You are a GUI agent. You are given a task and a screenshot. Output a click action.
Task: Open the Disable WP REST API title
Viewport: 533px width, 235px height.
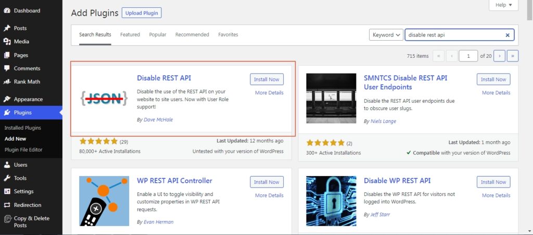[x=397, y=181]
